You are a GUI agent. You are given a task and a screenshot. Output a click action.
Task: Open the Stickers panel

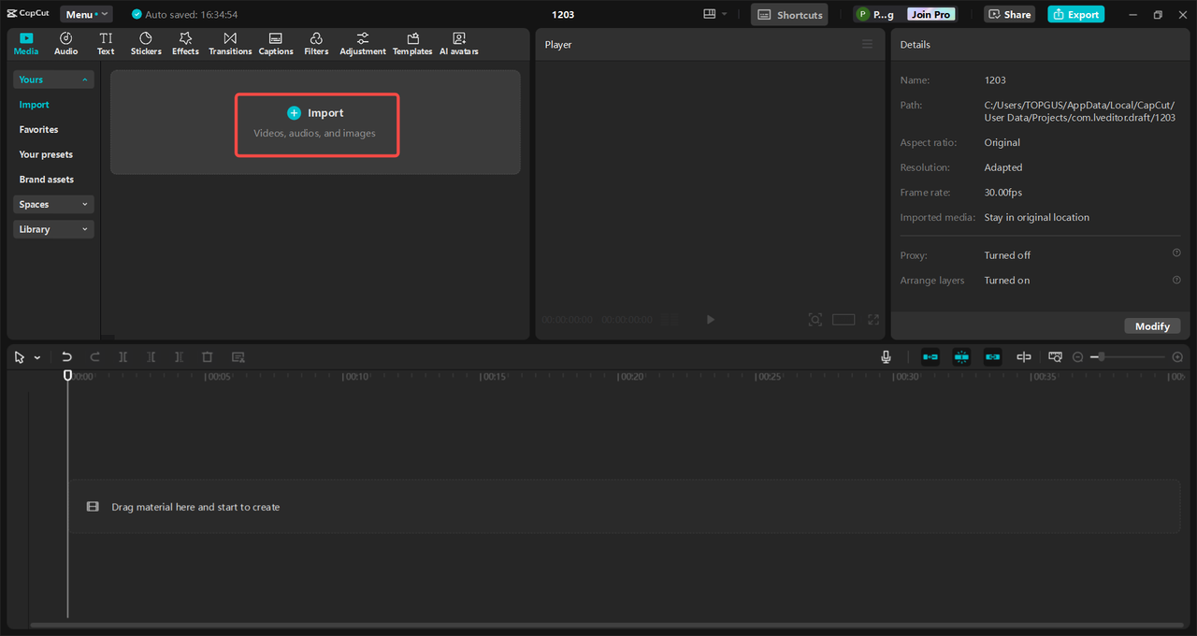(x=146, y=43)
